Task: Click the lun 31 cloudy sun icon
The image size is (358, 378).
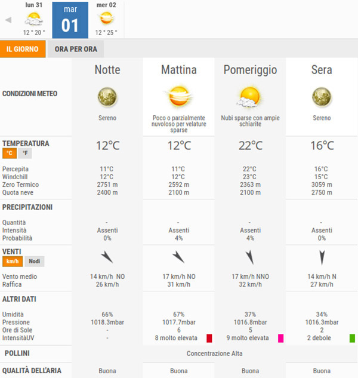Action: [34, 19]
